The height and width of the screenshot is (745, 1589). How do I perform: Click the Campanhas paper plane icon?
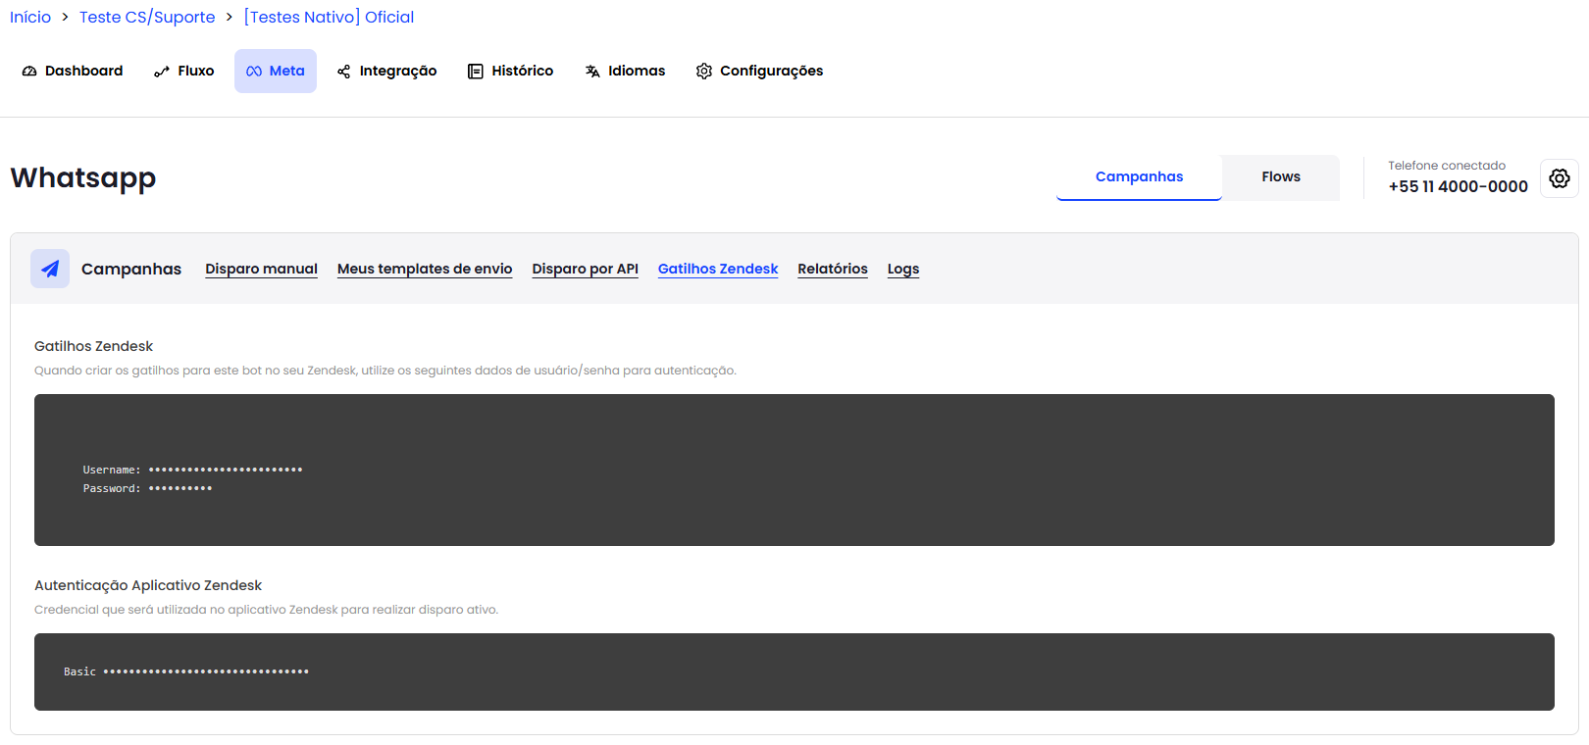[50, 269]
